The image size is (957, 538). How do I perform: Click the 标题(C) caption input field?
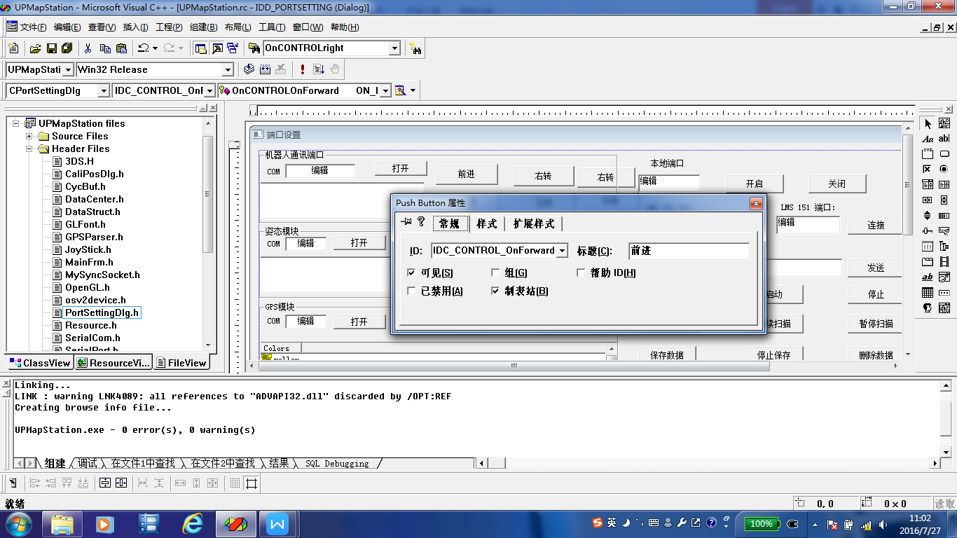click(x=689, y=251)
